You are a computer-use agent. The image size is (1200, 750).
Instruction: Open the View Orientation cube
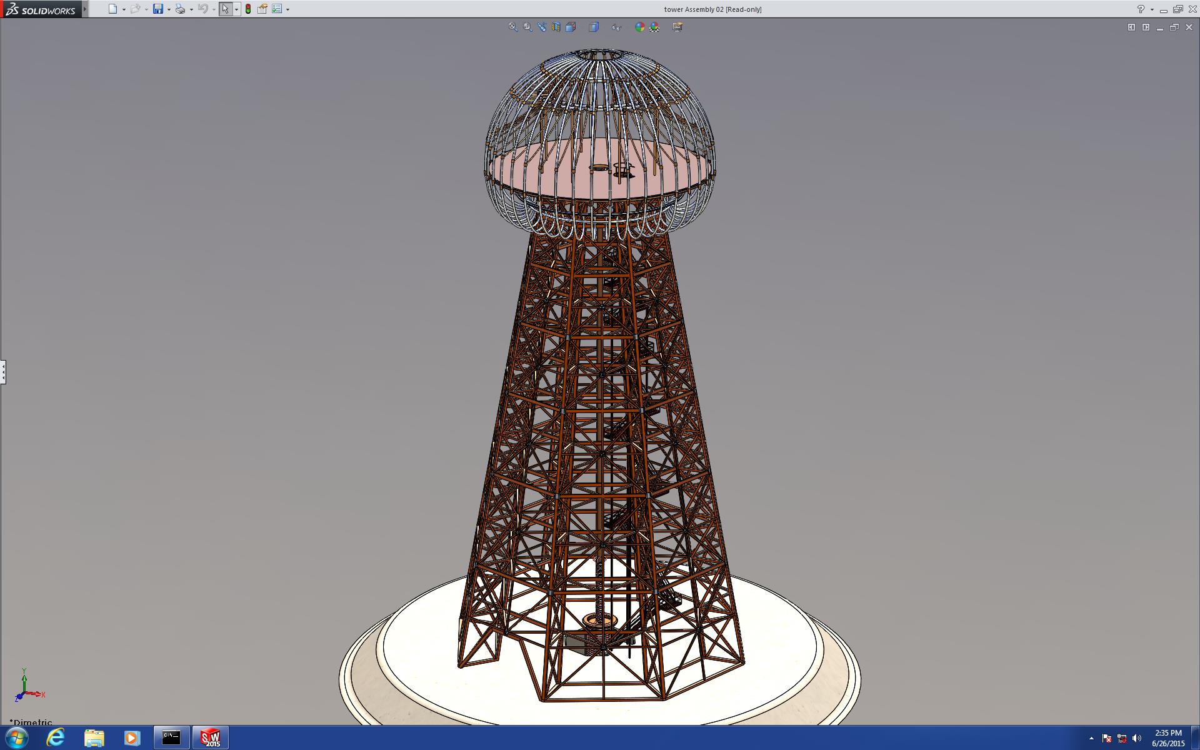tap(571, 27)
